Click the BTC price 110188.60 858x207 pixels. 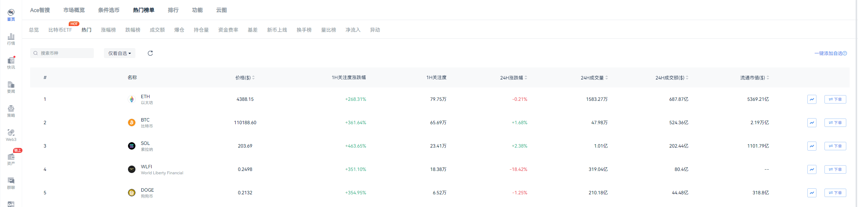[x=245, y=123]
